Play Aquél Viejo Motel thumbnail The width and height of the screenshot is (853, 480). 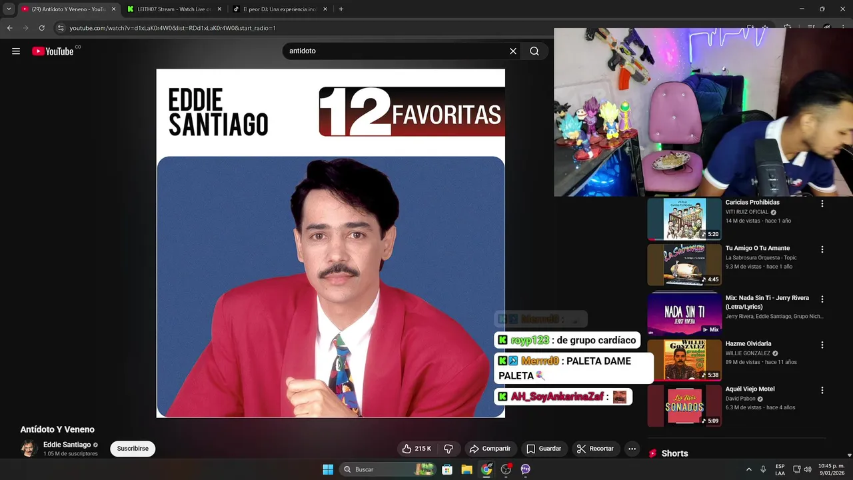(684, 405)
